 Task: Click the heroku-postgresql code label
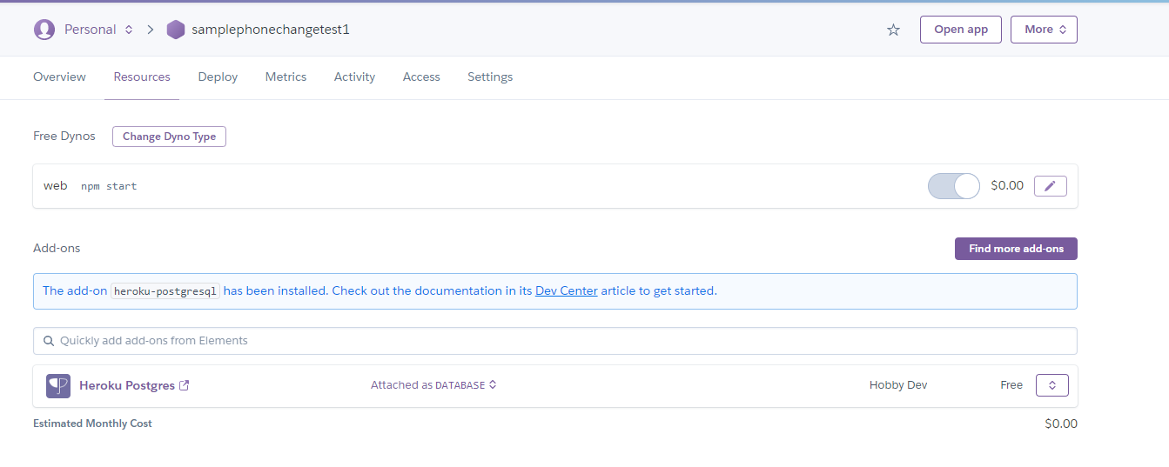point(165,291)
